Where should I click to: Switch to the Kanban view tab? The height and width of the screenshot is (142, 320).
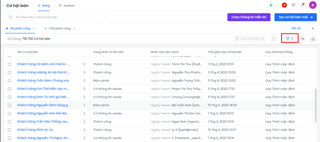click(x=67, y=6)
